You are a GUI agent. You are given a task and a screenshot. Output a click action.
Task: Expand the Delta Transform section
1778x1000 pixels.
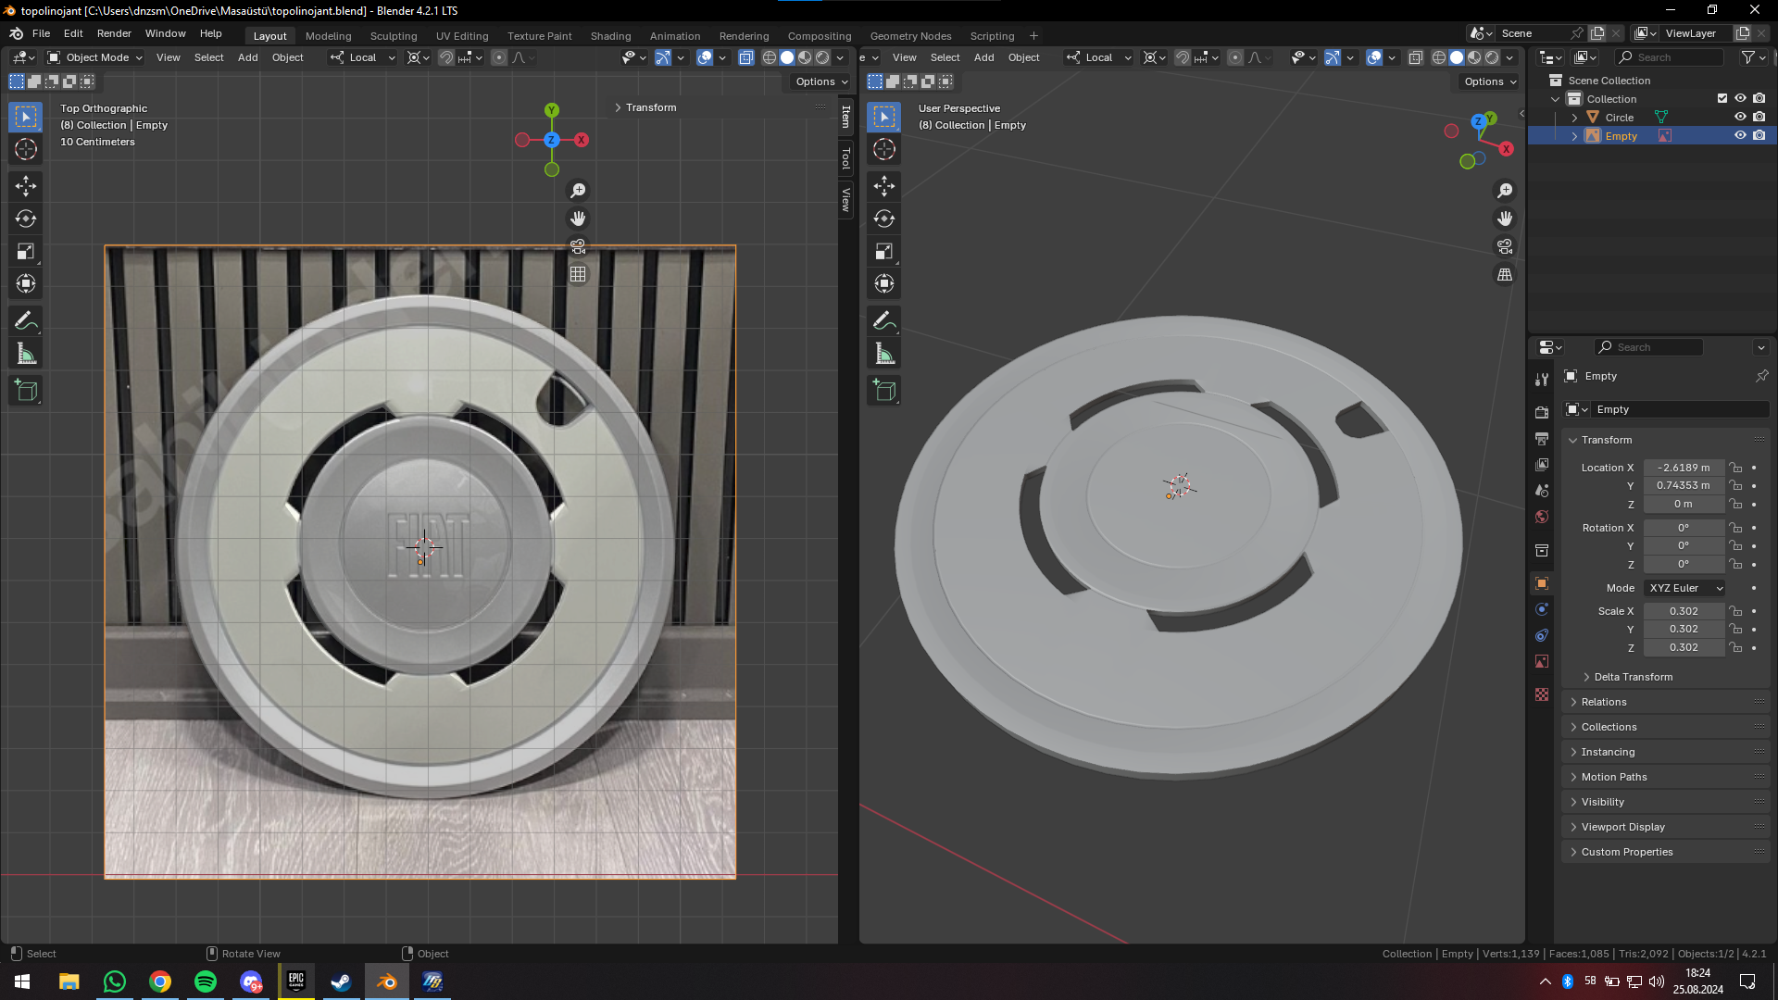pos(1633,677)
